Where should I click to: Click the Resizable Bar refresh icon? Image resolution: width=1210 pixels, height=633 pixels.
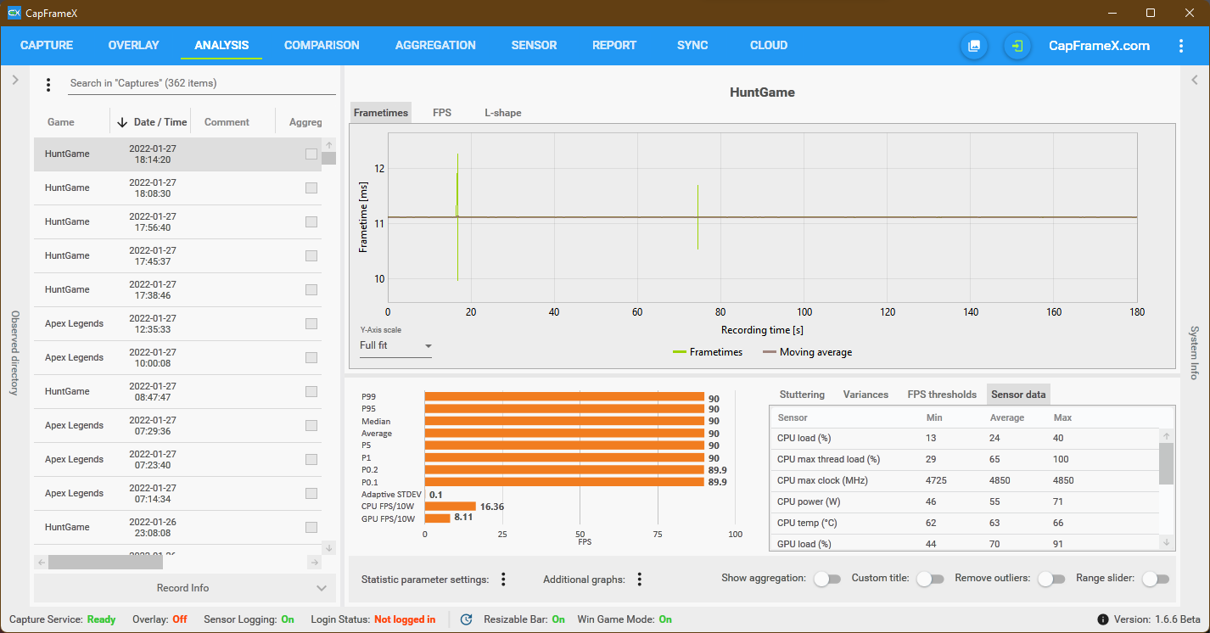[466, 619]
